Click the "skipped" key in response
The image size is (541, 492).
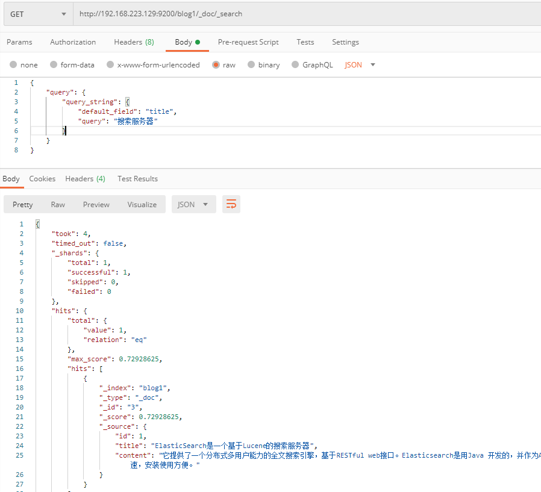85,282
